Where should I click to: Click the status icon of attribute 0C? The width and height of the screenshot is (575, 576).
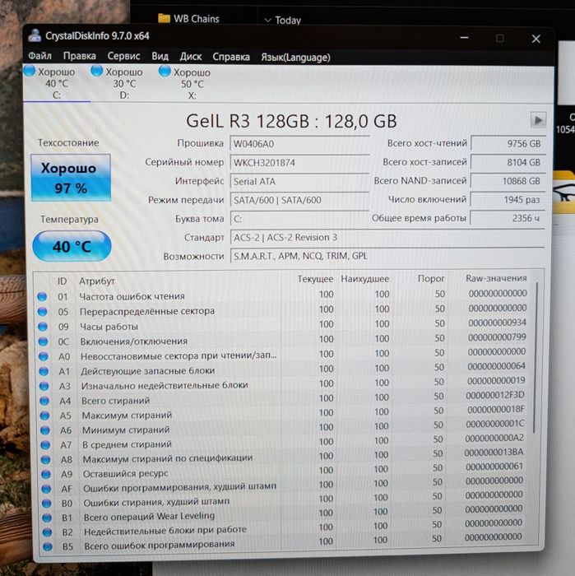coord(44,341)
